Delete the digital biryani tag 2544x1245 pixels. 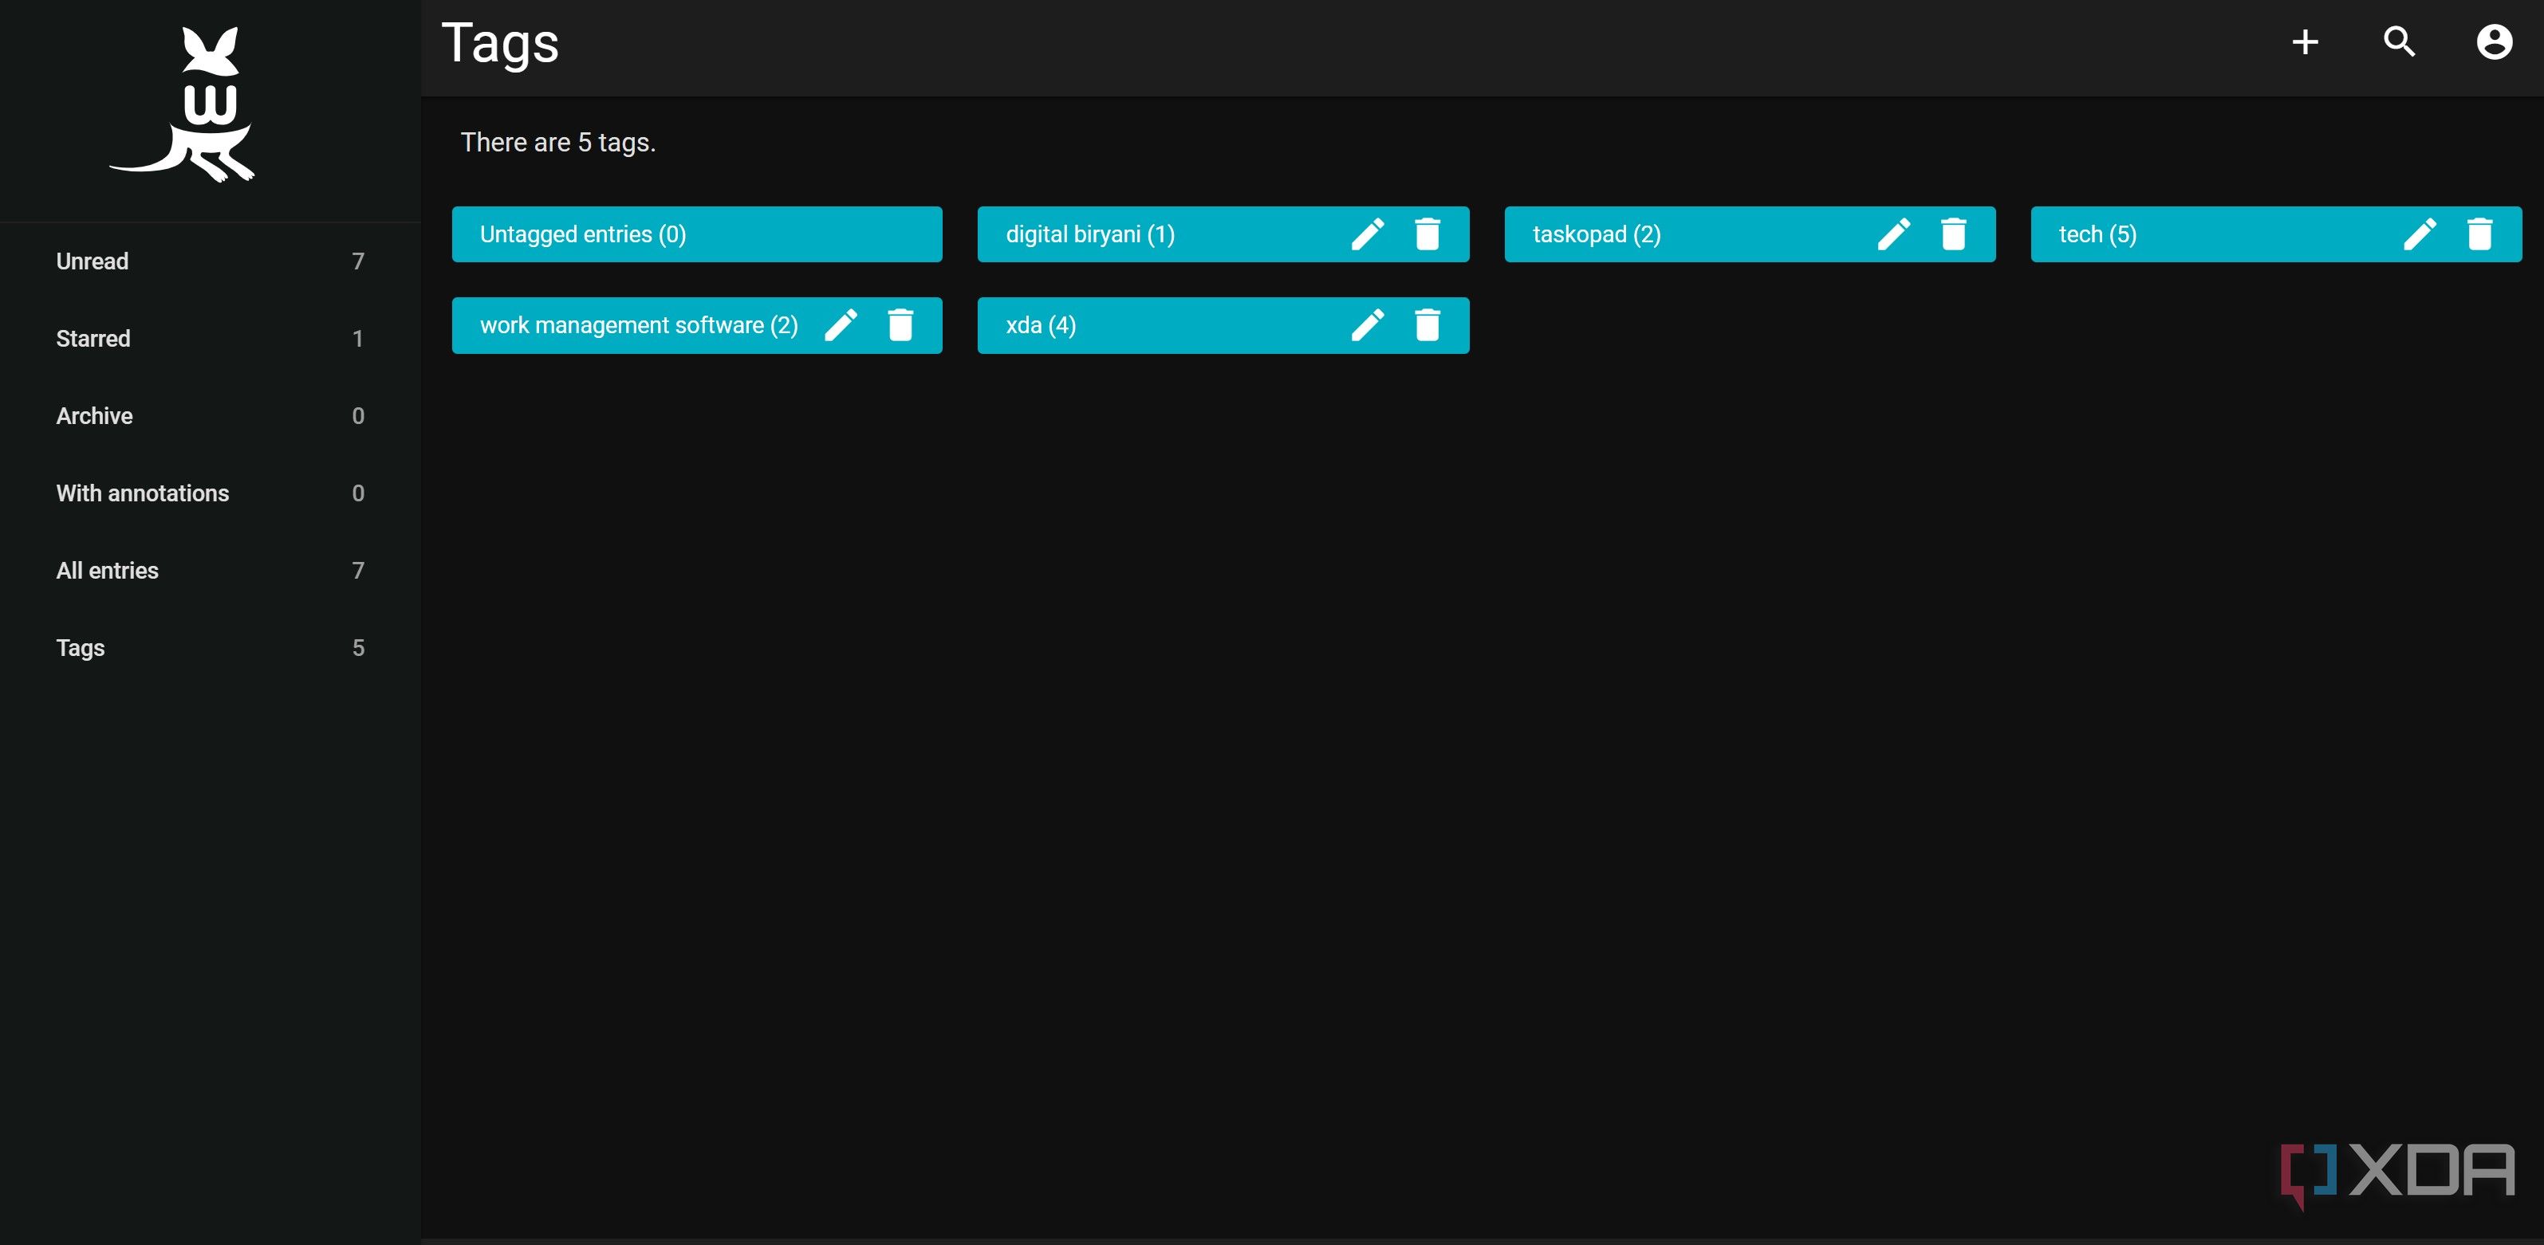pyautogui.click(x=1427, y=235)
